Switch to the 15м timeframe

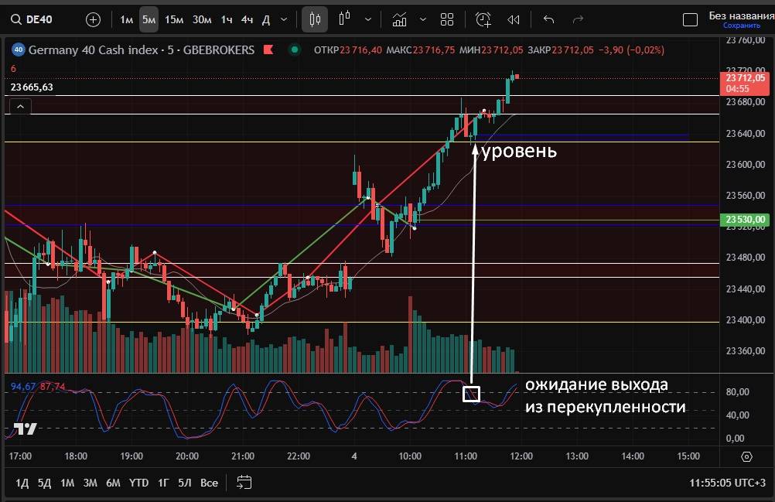[x=174, y=19]
